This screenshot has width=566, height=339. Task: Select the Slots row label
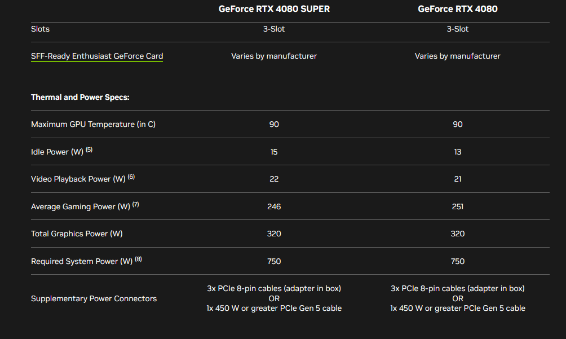point(40,29)
